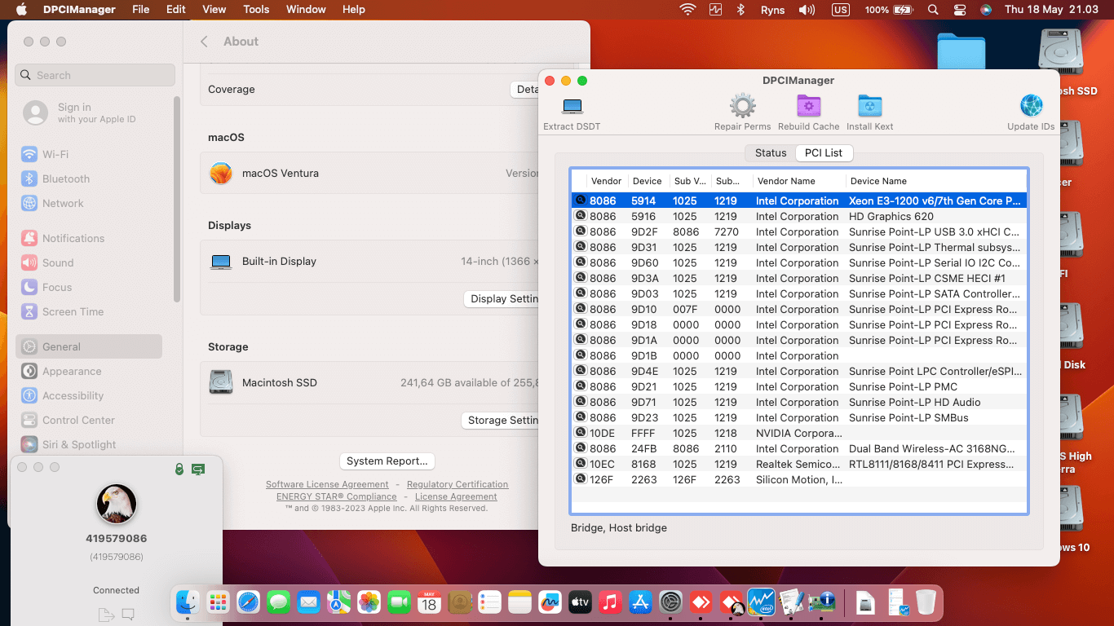Open the Tools menu

[x=256, y=10]
